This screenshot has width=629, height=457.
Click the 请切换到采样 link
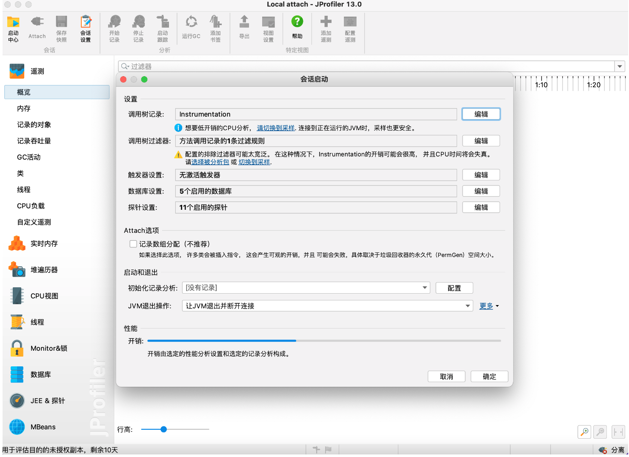[276, 128]
